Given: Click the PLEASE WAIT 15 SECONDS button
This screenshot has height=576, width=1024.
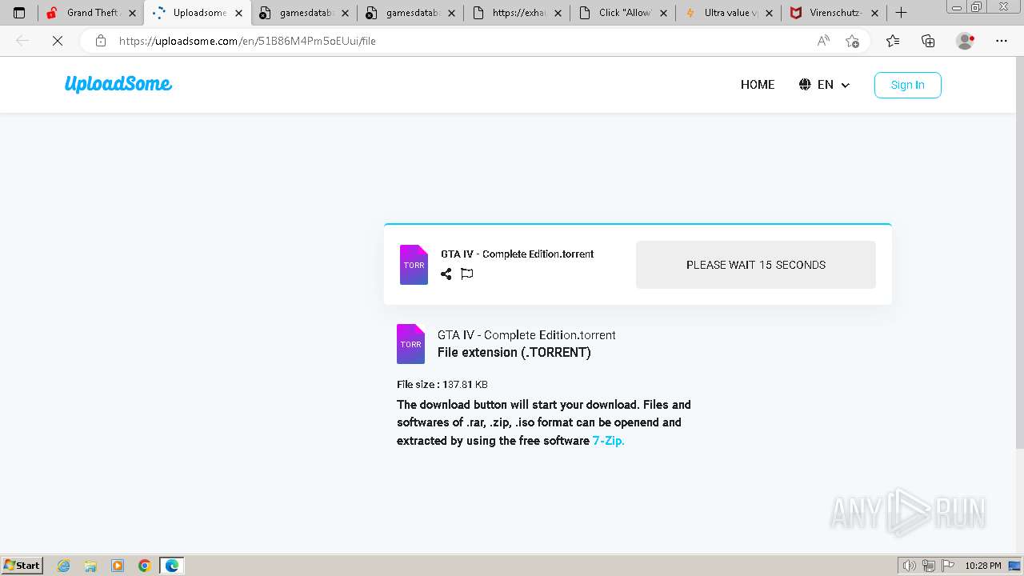Looking at the screenshot, I should pos(756,265).
